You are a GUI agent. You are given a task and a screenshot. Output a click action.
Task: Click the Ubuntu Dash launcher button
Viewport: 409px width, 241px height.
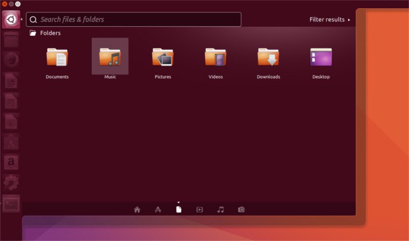coord(11,19)
